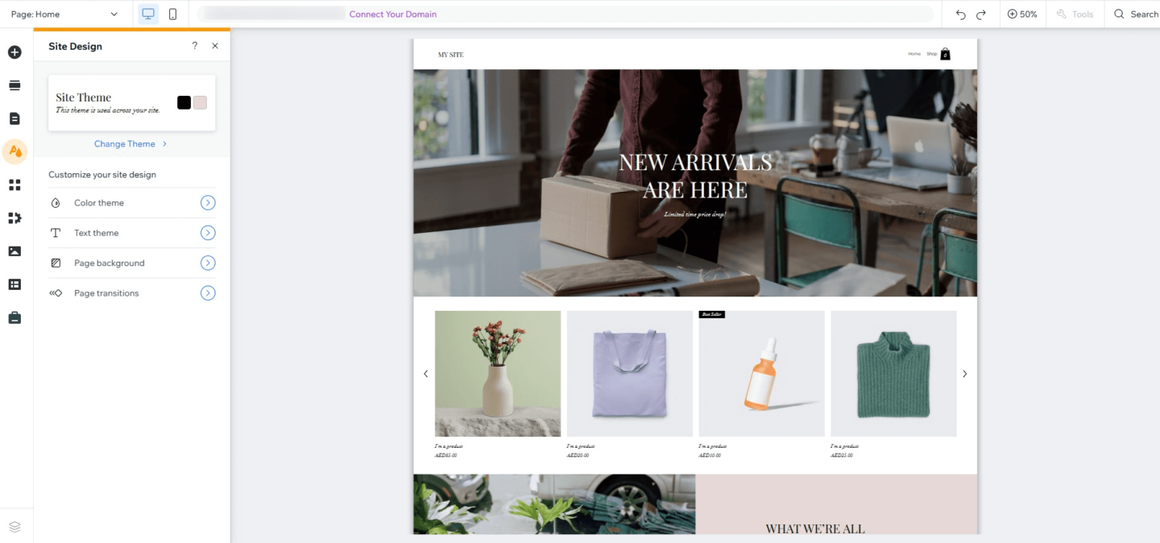Open the Page transitions options
Viewport: 1160px width, 543px height.
pyautogui.click(x=132, y=293)
